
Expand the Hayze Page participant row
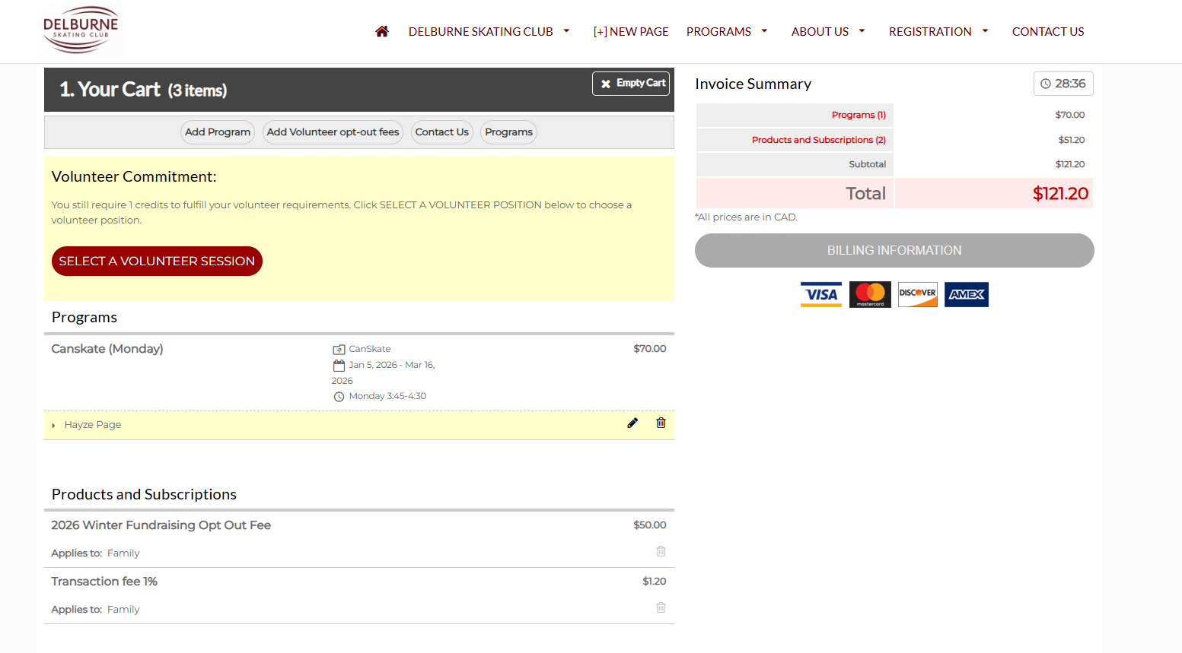(53, 425)
